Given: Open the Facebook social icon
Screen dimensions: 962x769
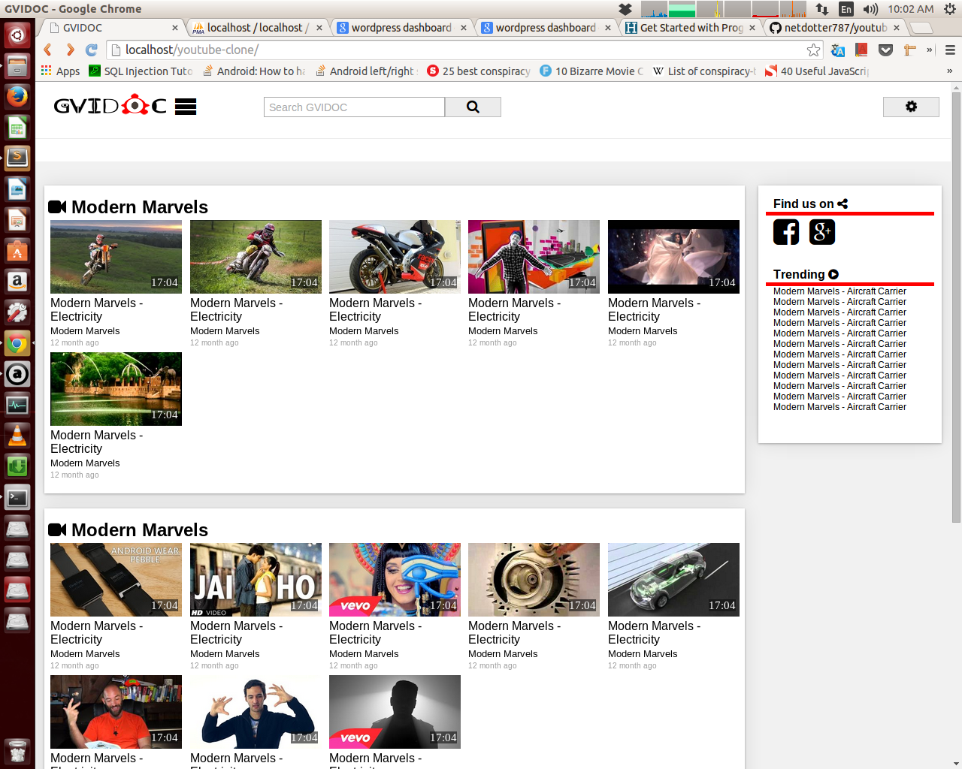Looking at the screenshot, I should [786, 232].
